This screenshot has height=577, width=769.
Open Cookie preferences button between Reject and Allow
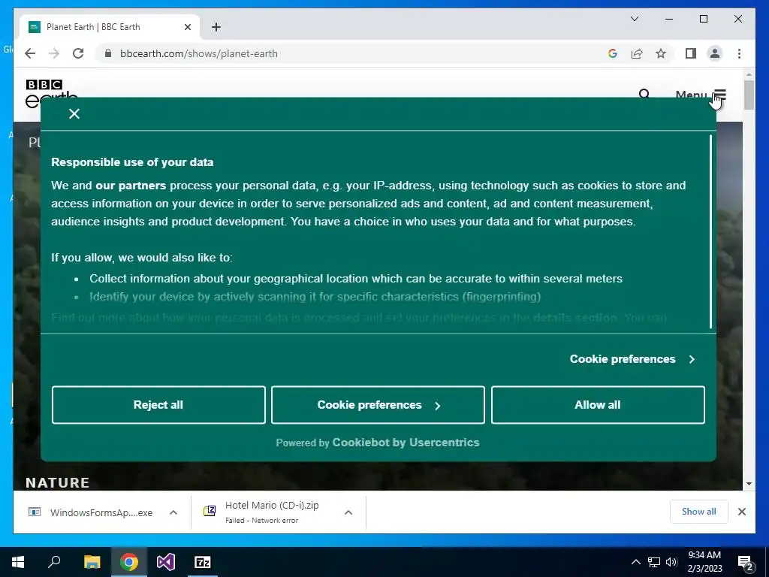378,405
